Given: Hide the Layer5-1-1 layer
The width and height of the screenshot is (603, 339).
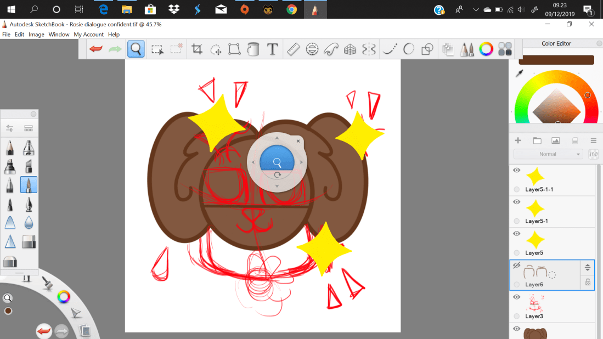Looking at the screenshot, I should click(516, 171).
